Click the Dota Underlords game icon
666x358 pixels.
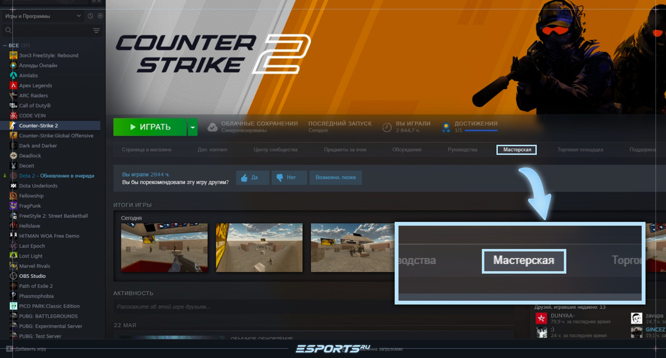tap(14, 186)
